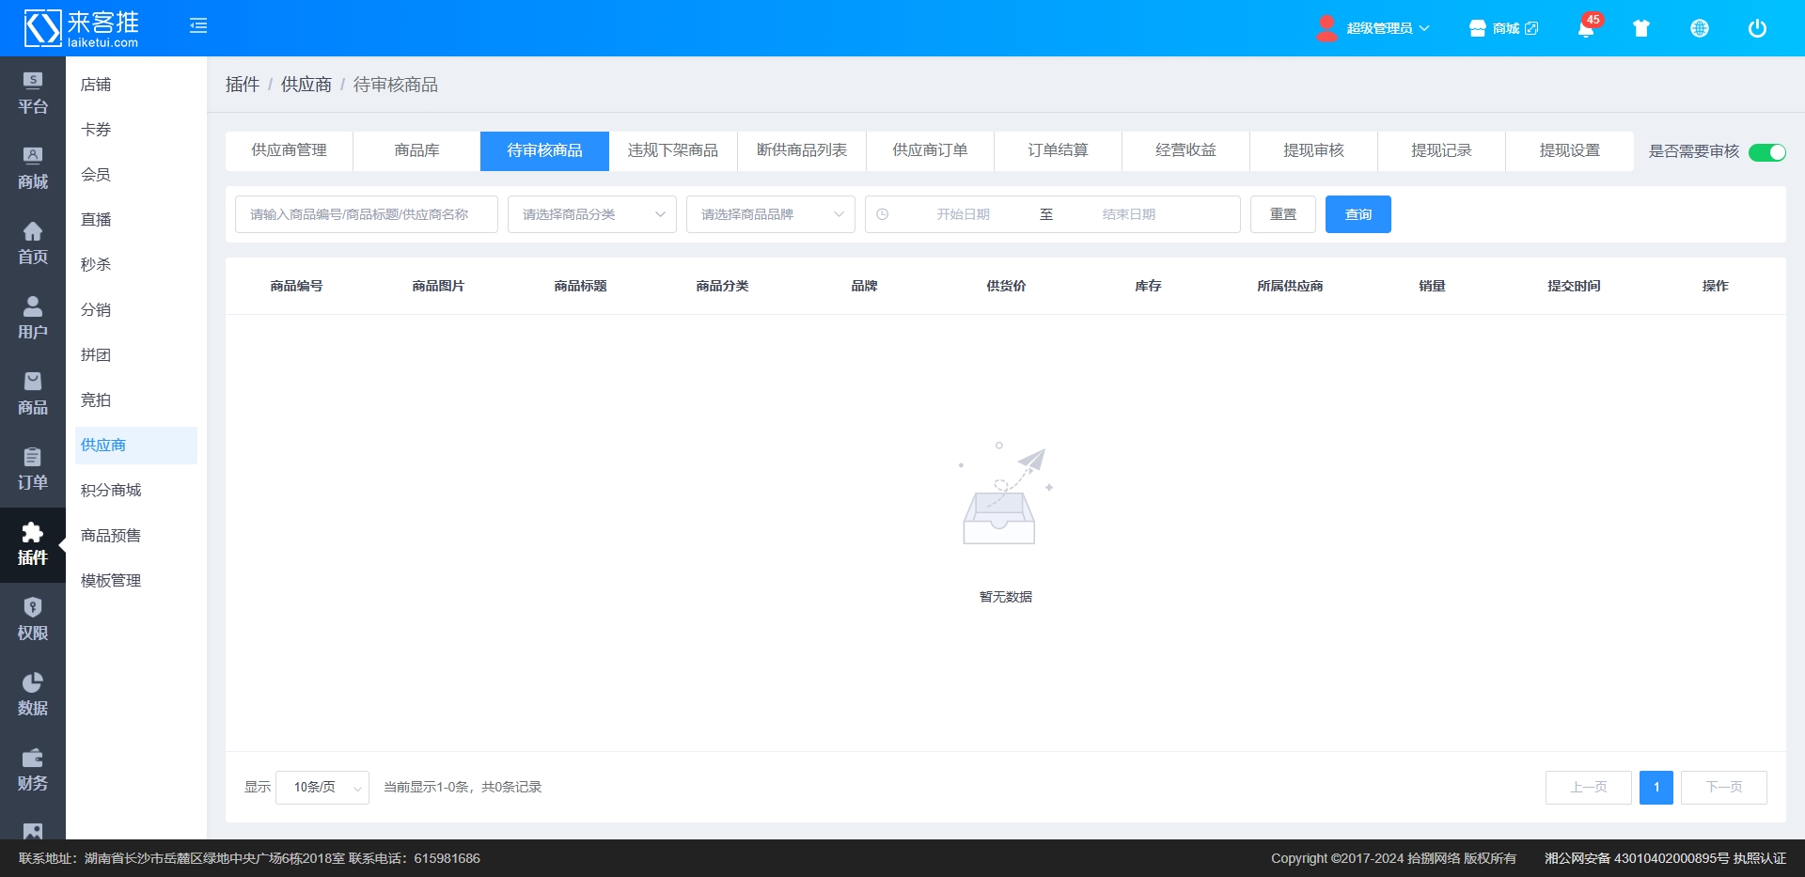Screen dimensions: 1805x877
Task: Click the power logout icon
Action: [x=1757, y=28]
